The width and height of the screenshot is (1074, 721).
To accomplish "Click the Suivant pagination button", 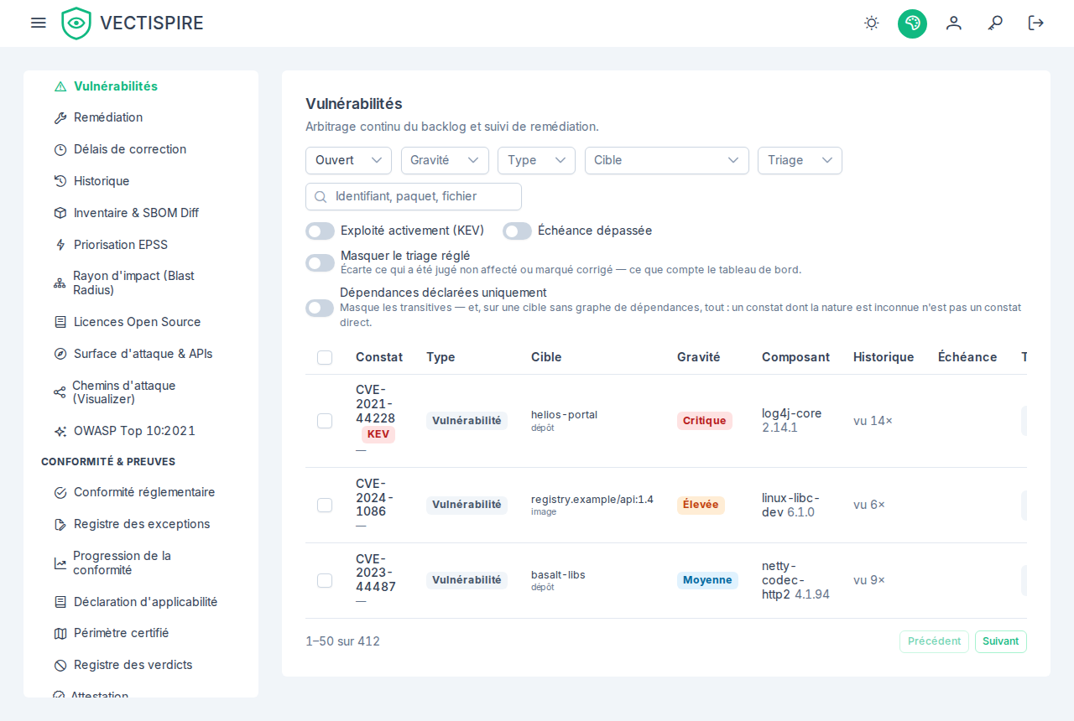I will [1001, 641].
